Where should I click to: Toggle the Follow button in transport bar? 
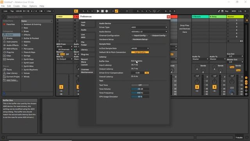point(76,11)
